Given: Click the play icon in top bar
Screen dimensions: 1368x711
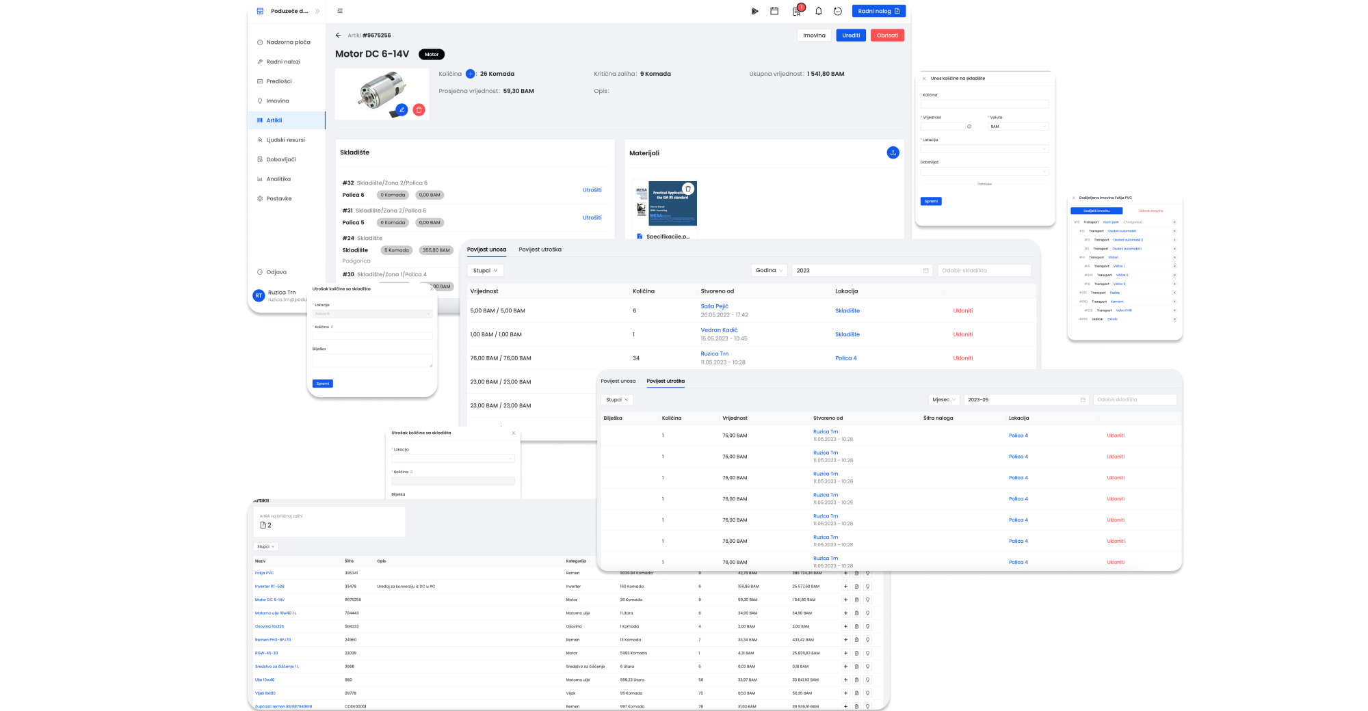Looking at the screenshot, I should point(754,12).
